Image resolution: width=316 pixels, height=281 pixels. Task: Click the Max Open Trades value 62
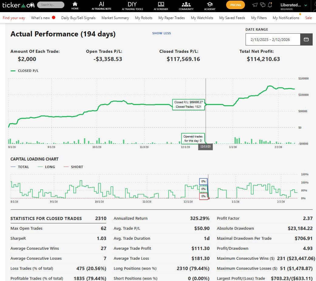click(x=104, y=229)
